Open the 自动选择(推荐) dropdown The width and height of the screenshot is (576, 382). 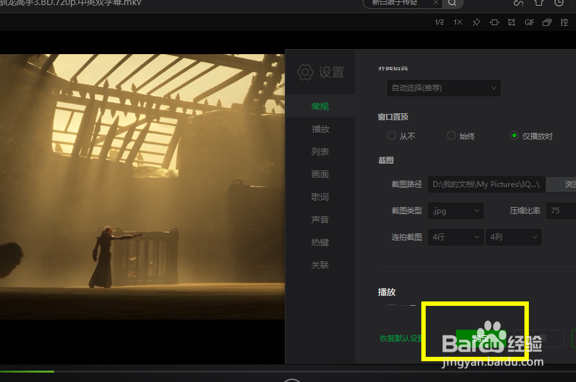[x=443, y=88]
